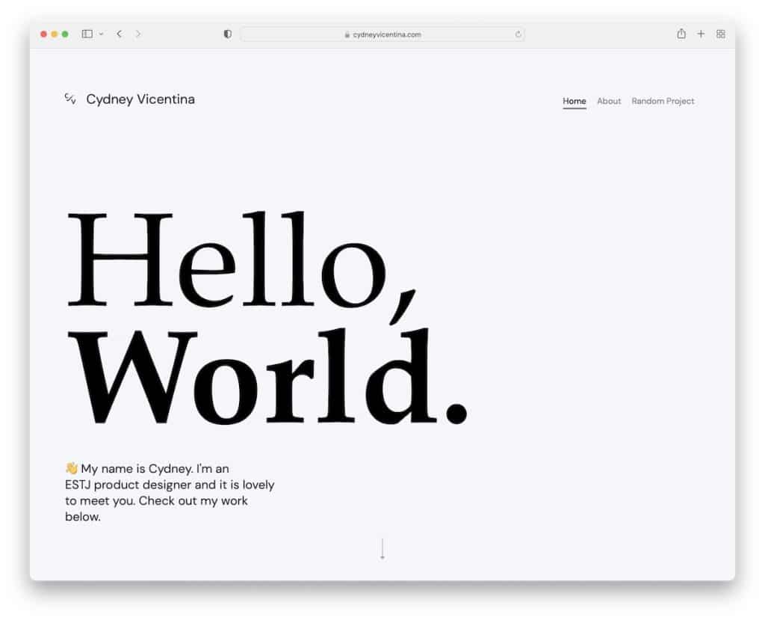Reload the page with the refresh icon
765x620 pixels.
pyautogui.click(x=518, y=34)
